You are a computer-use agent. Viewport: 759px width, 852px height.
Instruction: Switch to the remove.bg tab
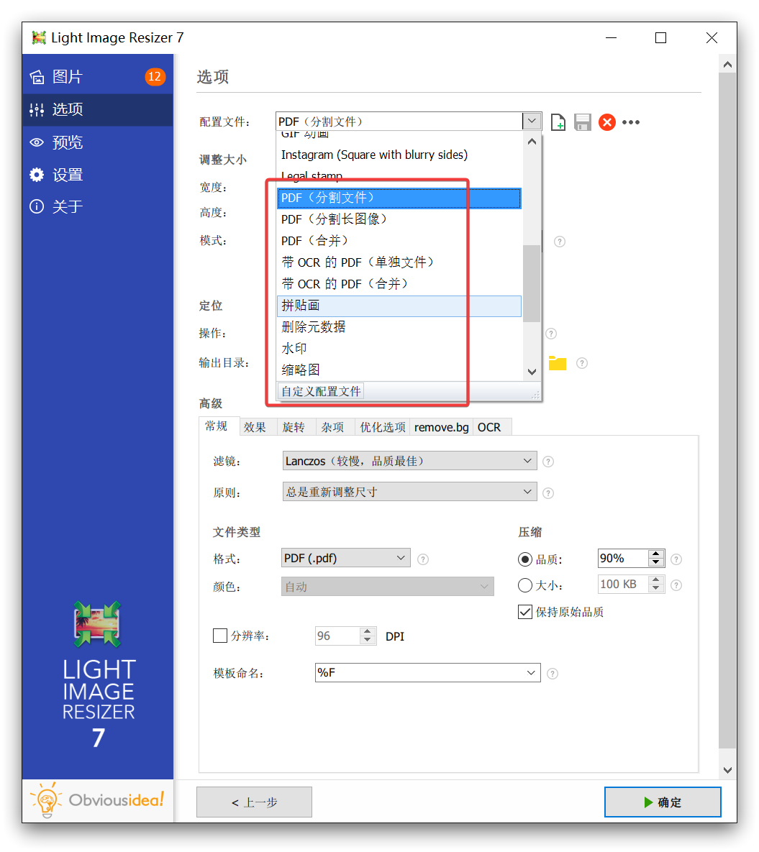click(442, 428)
